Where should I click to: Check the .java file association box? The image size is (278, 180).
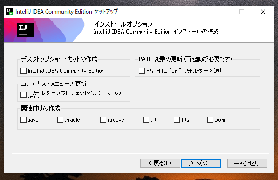[x=23, y=120]
